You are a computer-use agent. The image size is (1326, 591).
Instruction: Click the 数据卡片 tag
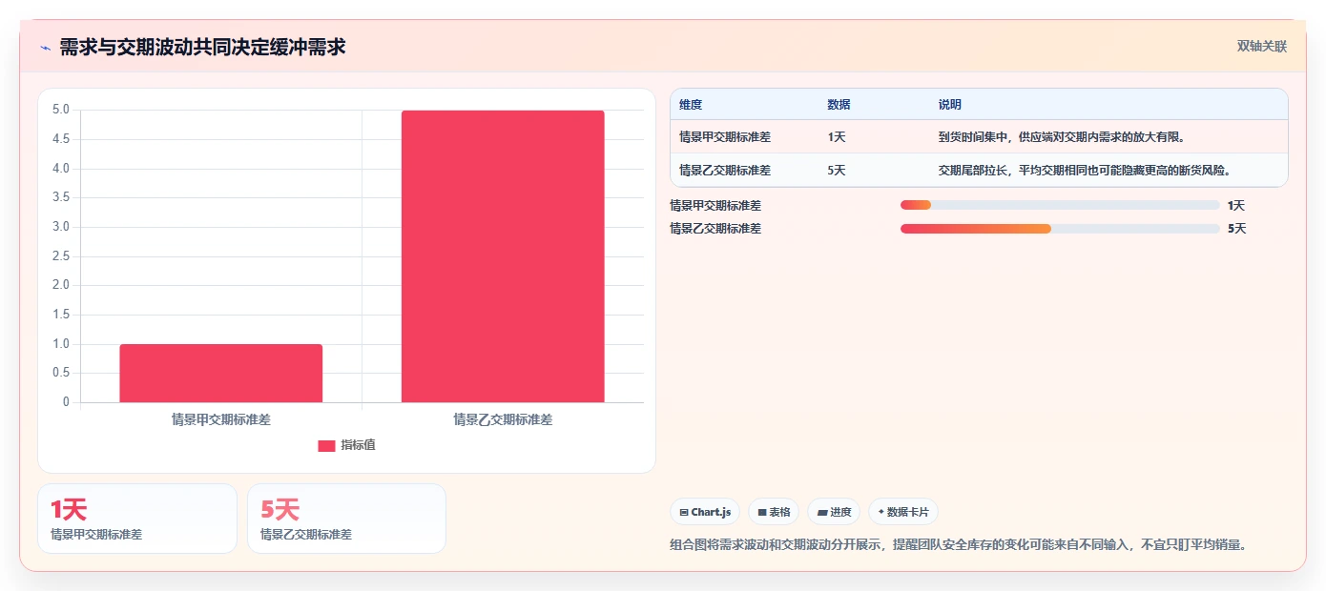(903, 512)
